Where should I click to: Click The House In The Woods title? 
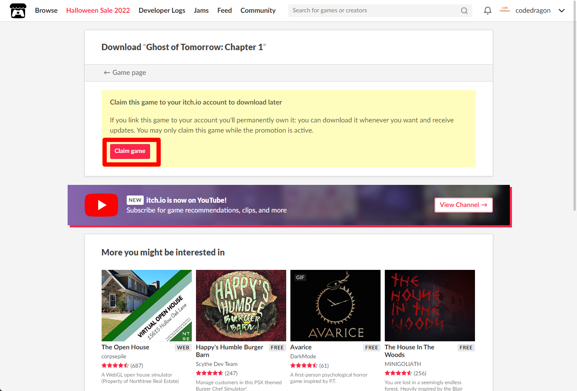coord(409,351)
